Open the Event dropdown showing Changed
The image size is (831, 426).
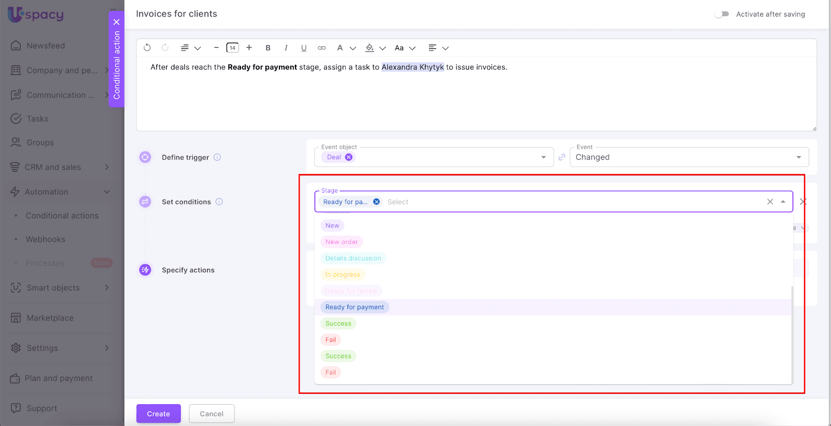[798, 157]
